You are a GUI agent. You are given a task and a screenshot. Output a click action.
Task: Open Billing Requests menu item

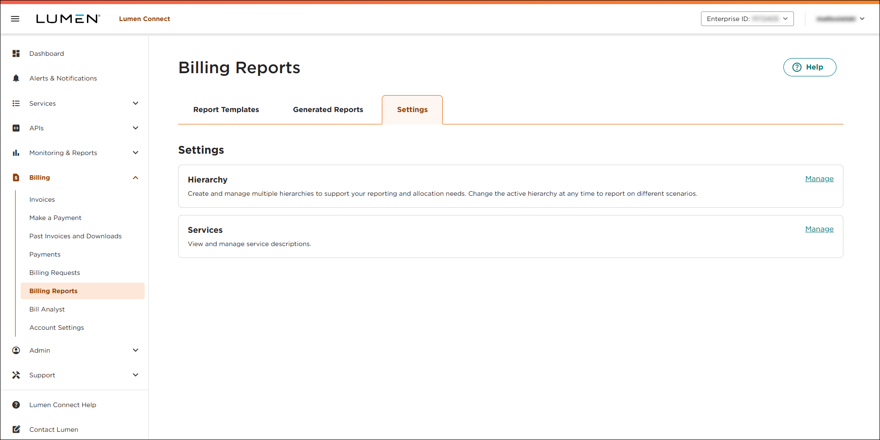[55, 273]
